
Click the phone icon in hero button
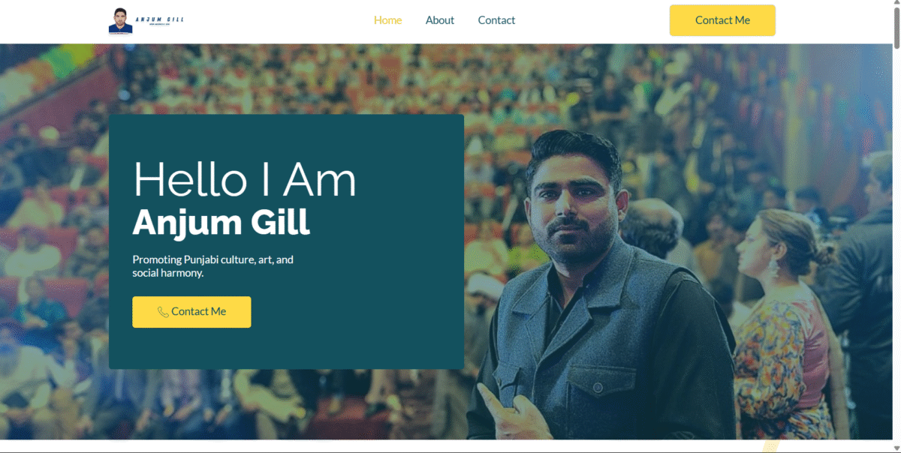(163, 312)
